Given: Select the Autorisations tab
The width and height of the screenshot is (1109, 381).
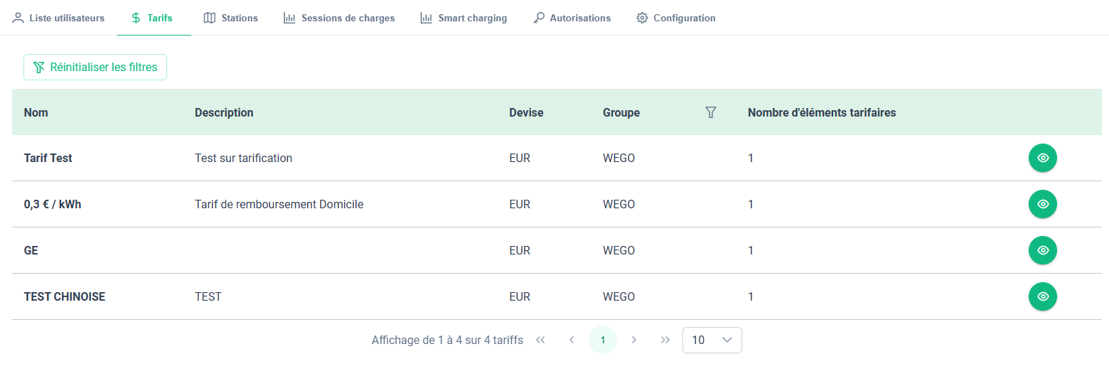Looking at the screenshot, I should point(572,18).
